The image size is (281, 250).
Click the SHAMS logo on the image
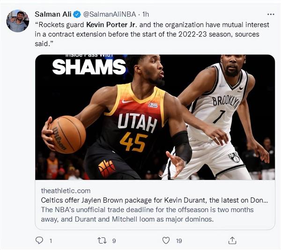pyautogui.click(x=89, y=67)
